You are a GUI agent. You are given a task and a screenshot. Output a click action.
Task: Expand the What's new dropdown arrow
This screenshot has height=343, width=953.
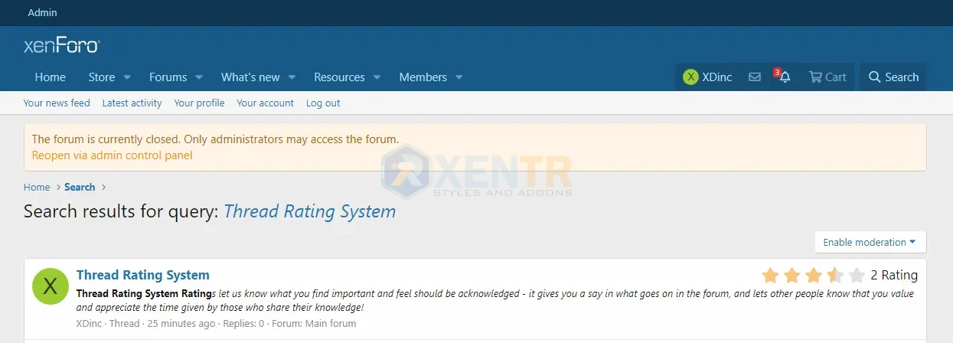292,77
